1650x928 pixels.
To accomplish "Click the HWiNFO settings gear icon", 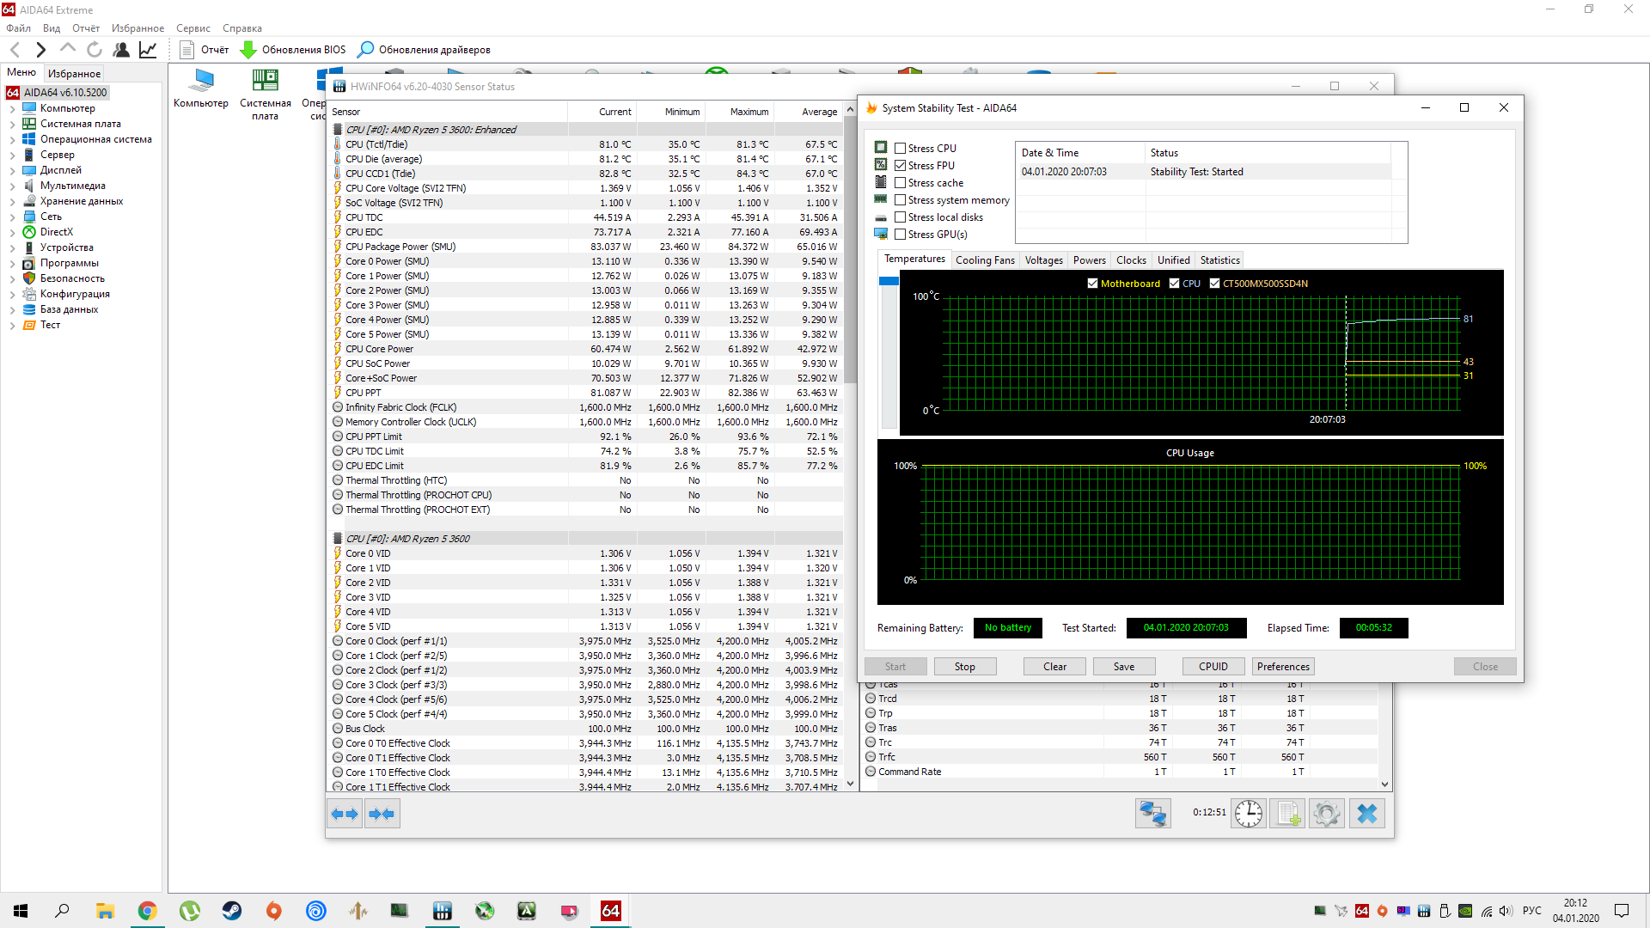I will coord(1326,813).
